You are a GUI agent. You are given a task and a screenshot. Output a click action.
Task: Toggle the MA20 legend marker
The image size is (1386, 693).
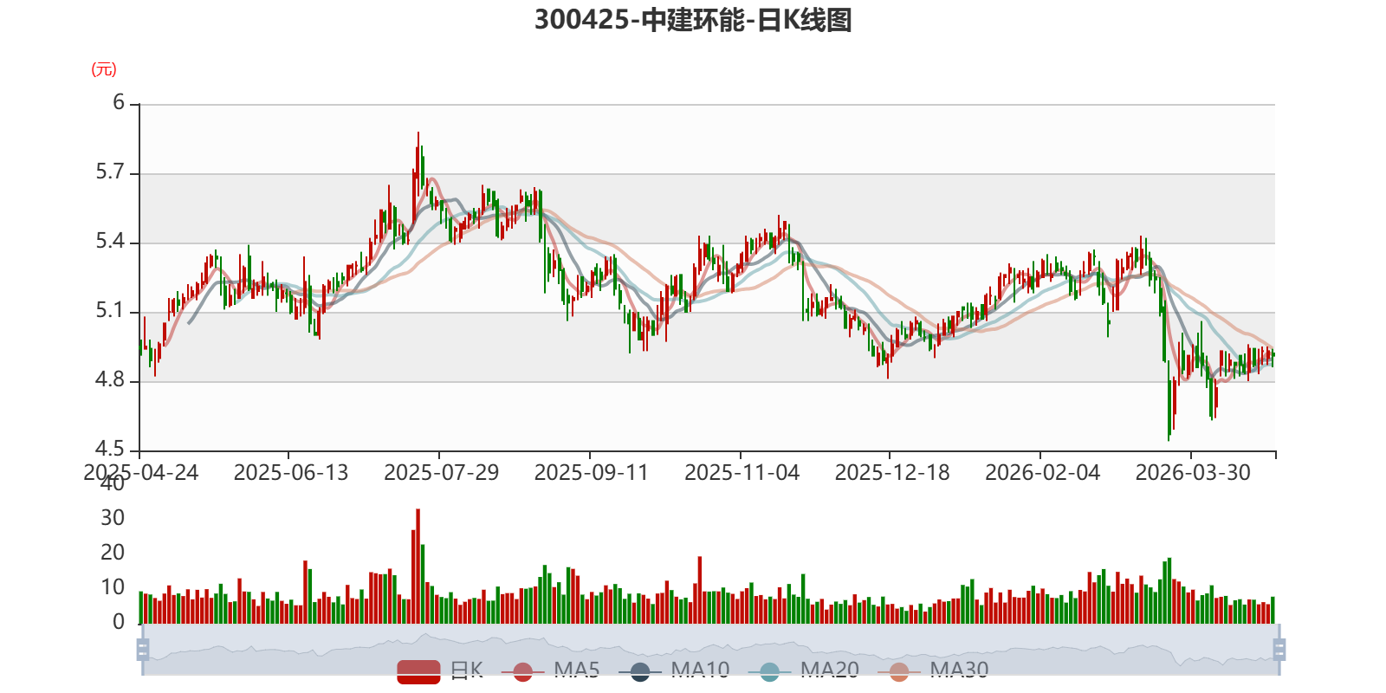[x=769, y=671]
